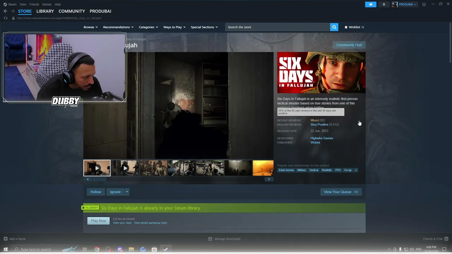The width and height of the screenshot is (452, 254).
Task: Click the Community Hub button
Action: pyautogui.click(x=349, y=45)
